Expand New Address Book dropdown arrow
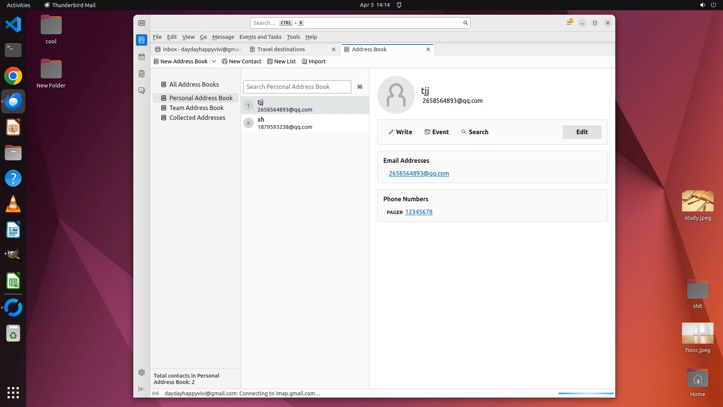Image resolution: width=723 pixels, height=407 pixels. point(214,61)
